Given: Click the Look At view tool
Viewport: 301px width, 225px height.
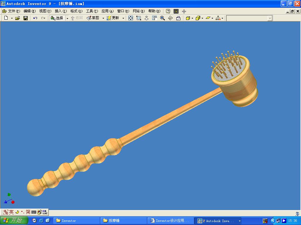Looking at the screenshot, I should (178, 18).
